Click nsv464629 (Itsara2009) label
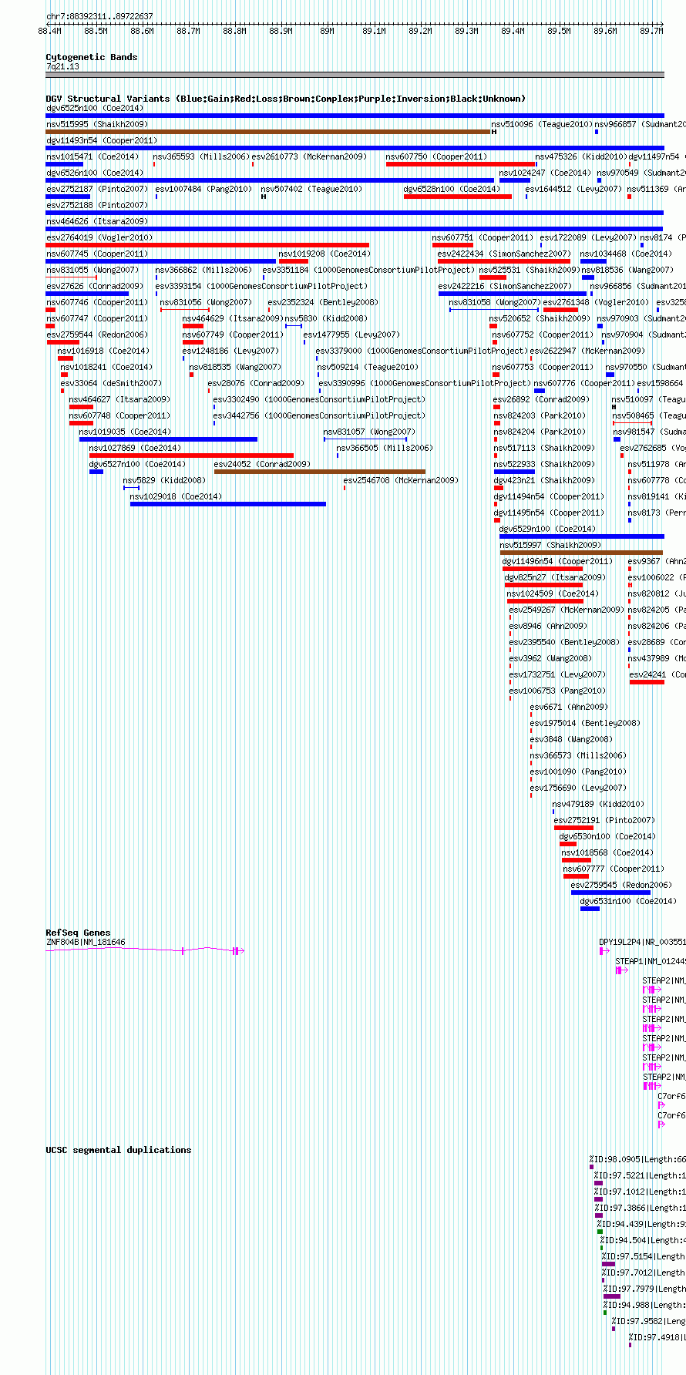Image resolution: width=686 pixels, height=1375 pixels. [x=233, y=319]
